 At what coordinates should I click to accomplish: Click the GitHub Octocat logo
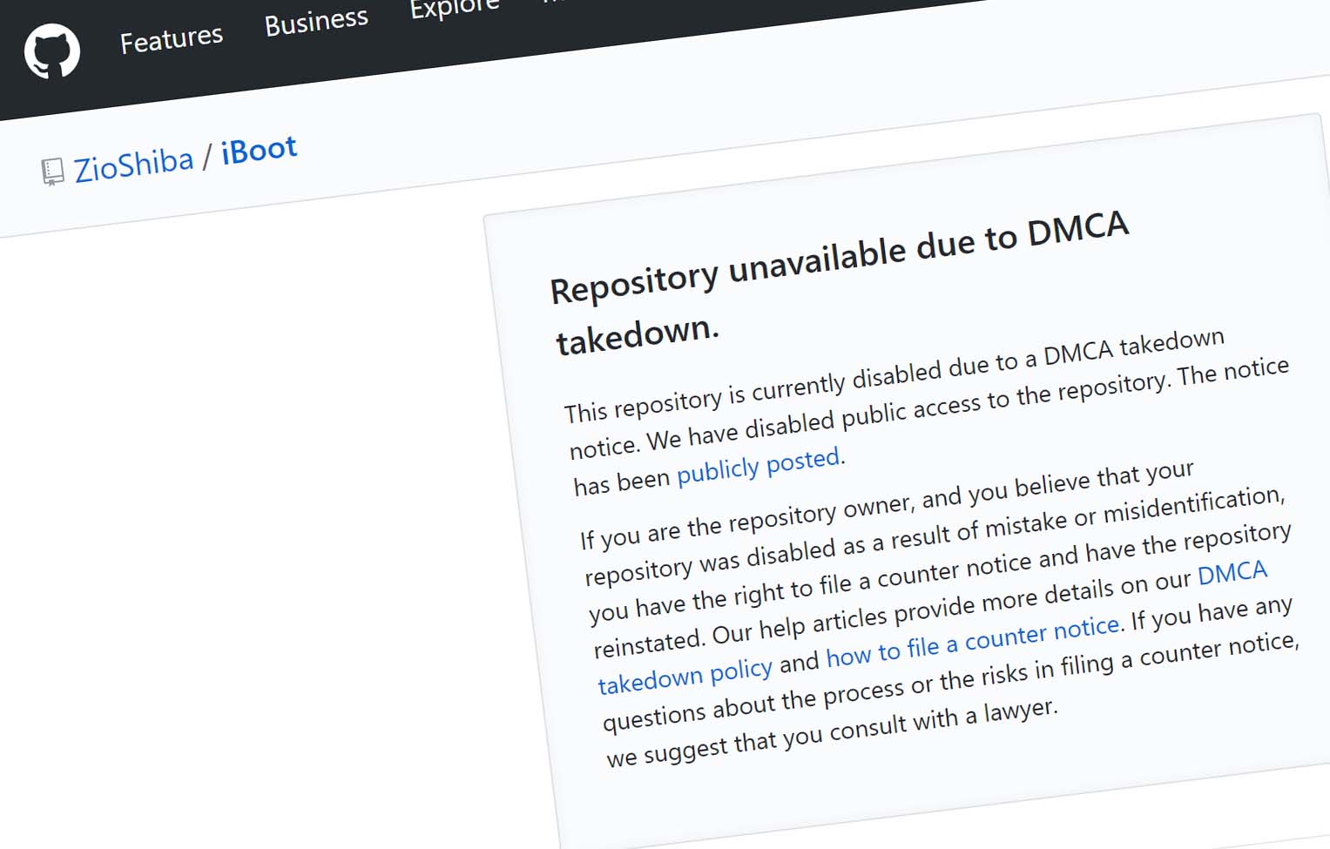(52, 51)
